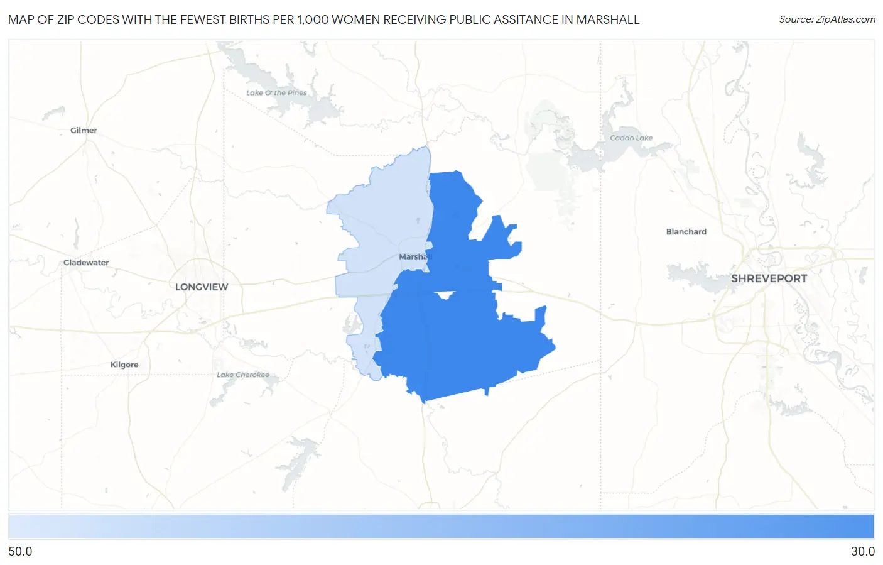The height and width of the screenshot is (565, 883).
Task: Click the 30.0 legend value
Action: pos(862,551)
